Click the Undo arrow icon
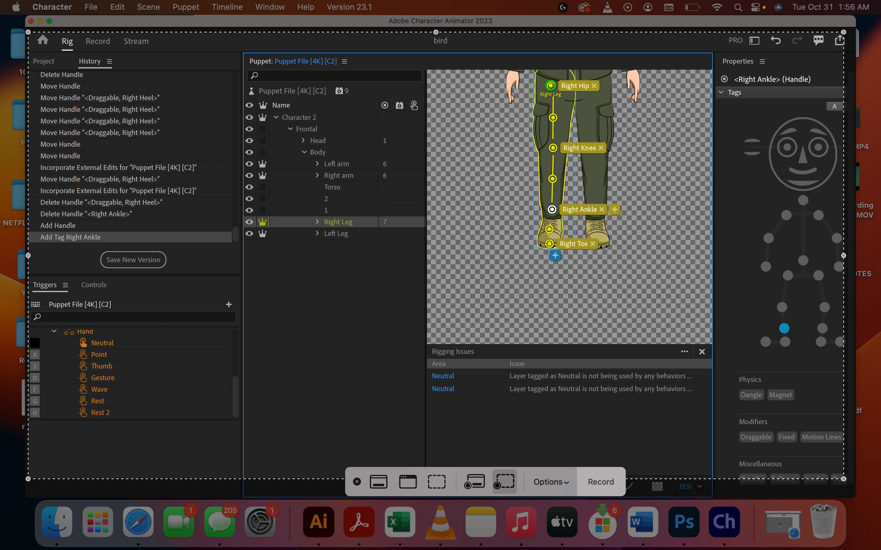881x550 pixels. pos(775,40)
